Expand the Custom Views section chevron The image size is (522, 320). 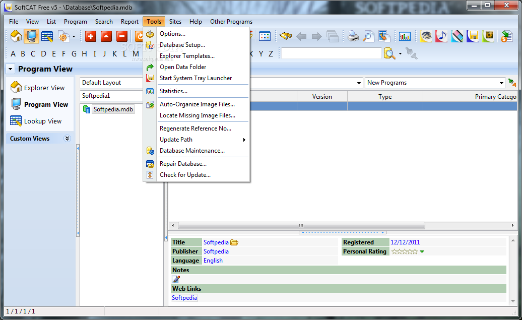pos(67,139)
